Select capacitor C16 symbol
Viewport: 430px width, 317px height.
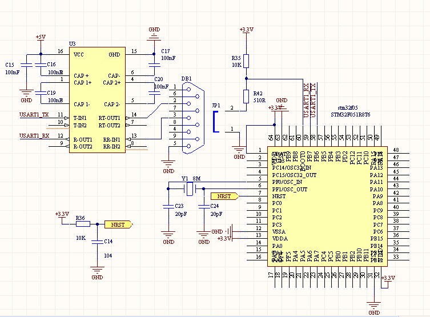point(41,65)
